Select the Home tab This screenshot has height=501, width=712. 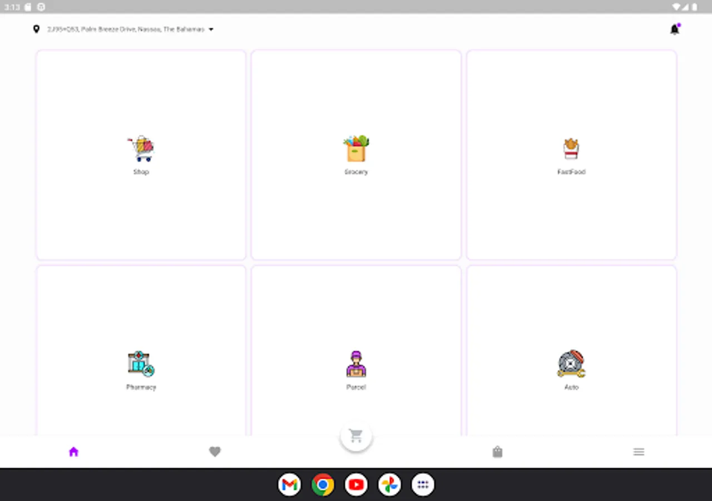pyautogui.click(x=73, y=451)
